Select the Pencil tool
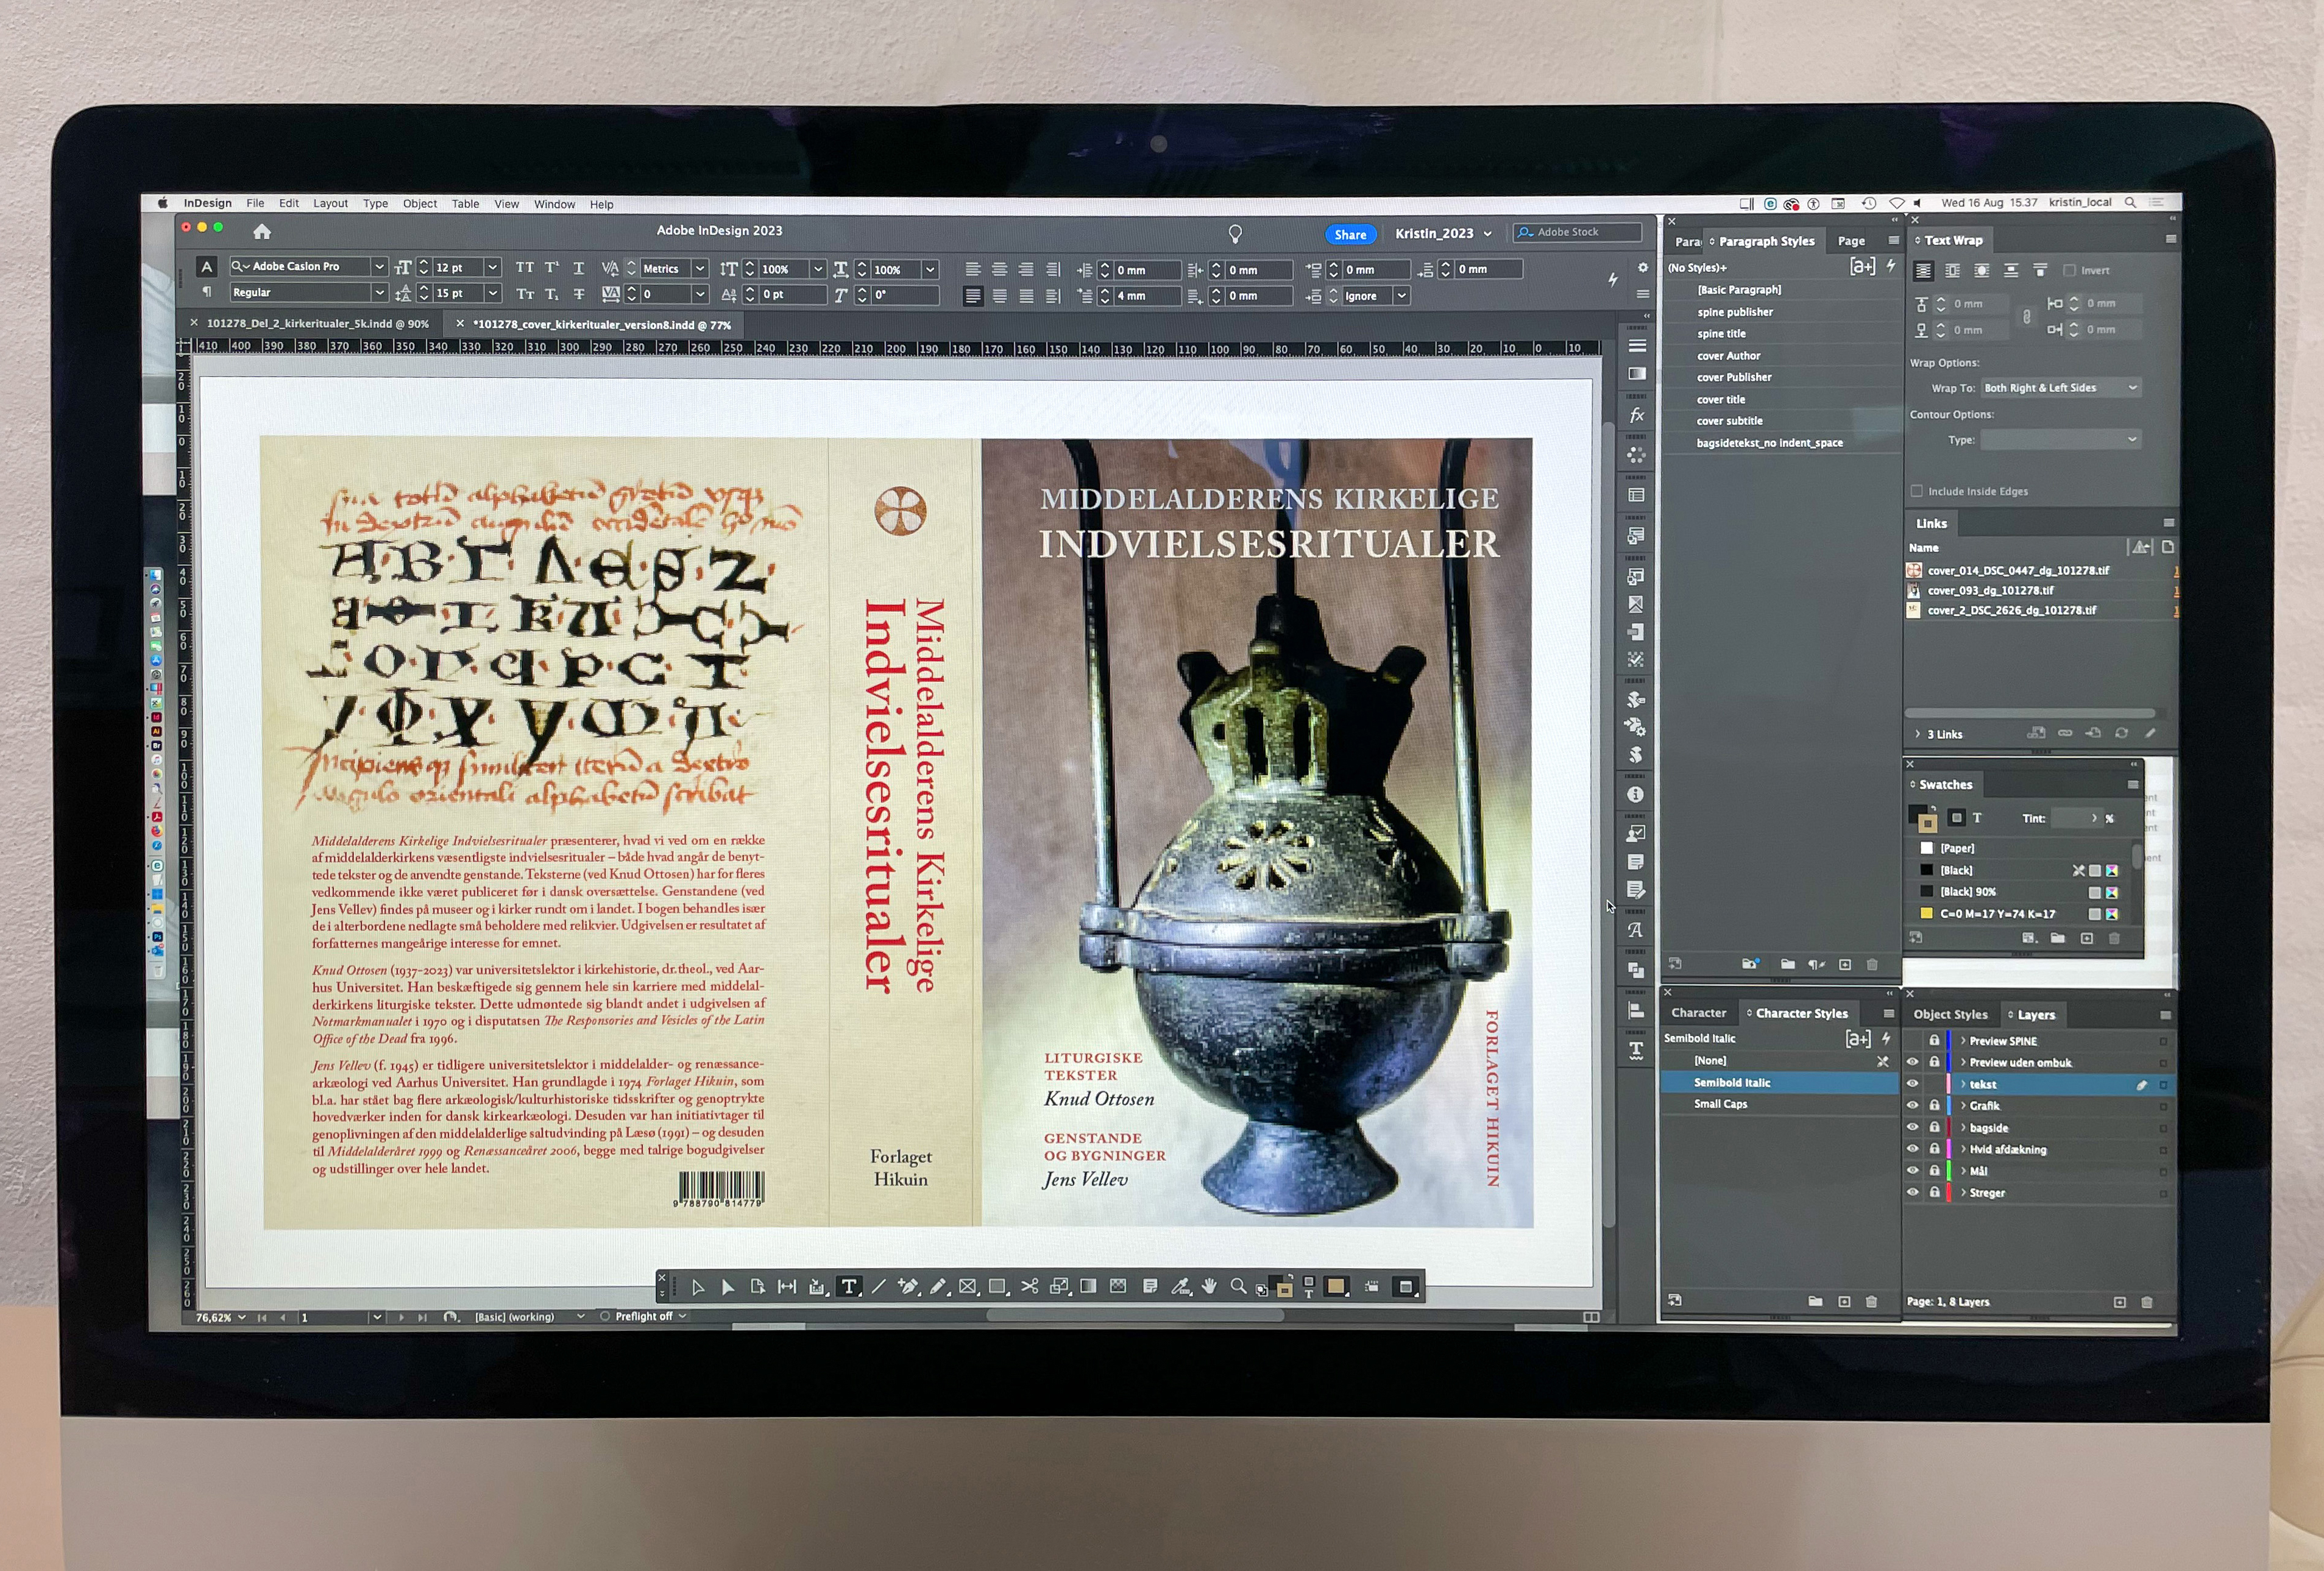The width and height of the screenshot is (2324, 1571). coord(938,1287)
